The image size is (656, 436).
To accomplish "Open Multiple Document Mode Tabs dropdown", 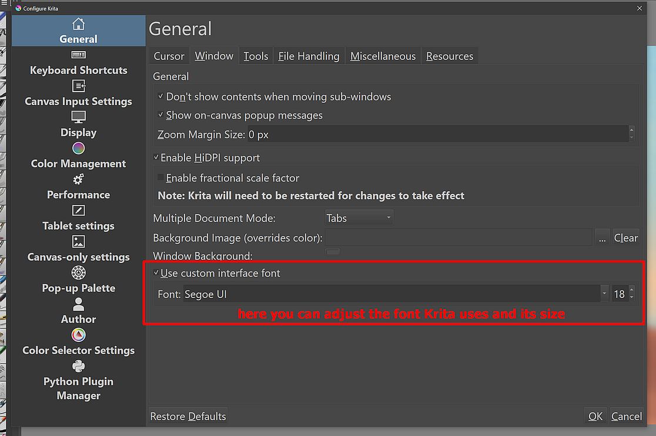I will tap(359, 218).
